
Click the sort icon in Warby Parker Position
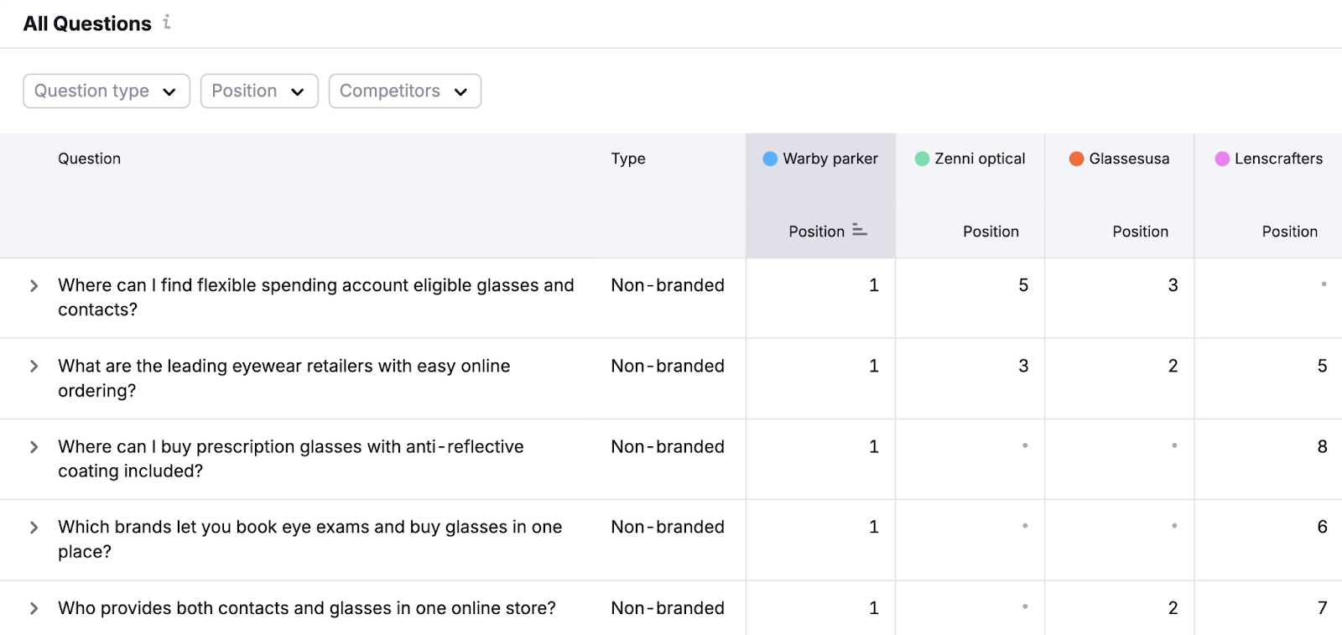(x=859, y=230)
